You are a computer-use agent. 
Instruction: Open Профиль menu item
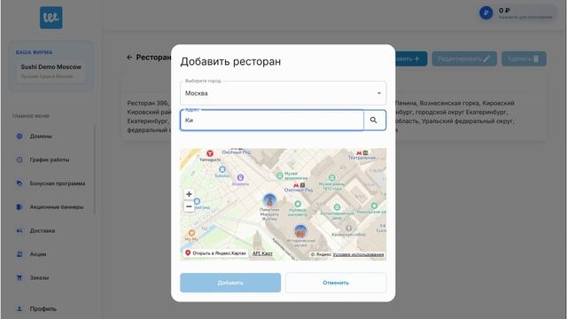click(43, 309)
